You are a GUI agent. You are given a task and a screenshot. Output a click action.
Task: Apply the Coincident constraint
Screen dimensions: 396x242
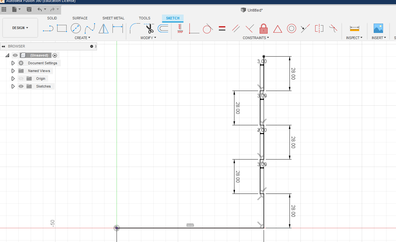(x=194, y=28)
